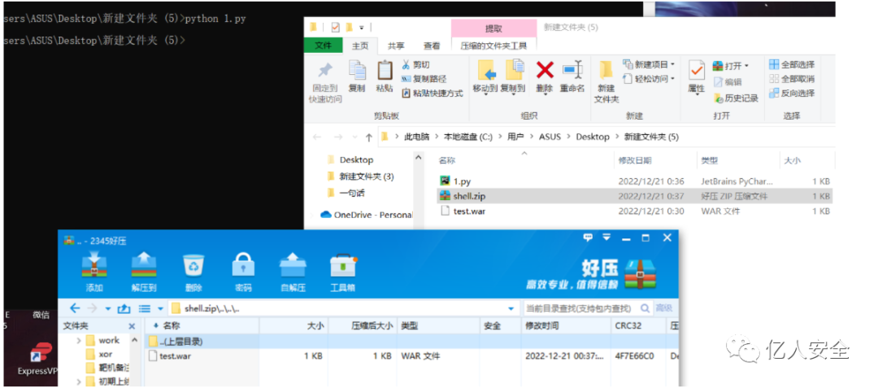Click 反向选择 (Invert selection) in Explorer
Screen dimensions: 878x388
pyautogui.click(x=792, y=94)
